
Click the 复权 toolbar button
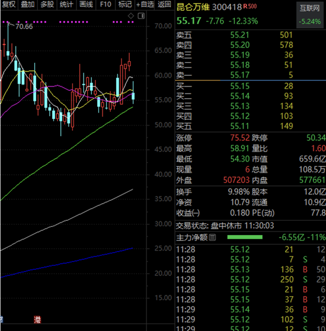(x=8, y=4)
